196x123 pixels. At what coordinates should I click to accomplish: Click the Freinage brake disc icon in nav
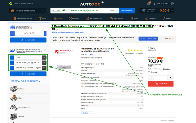click(x=147, y=18)
